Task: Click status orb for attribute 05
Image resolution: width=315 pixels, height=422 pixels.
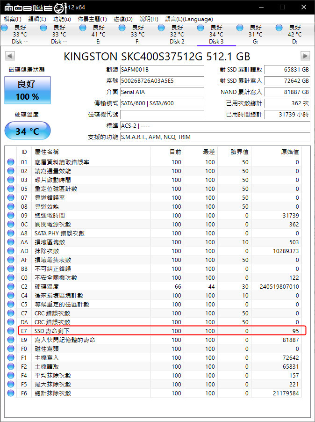Action: click(x=11, y=189)
